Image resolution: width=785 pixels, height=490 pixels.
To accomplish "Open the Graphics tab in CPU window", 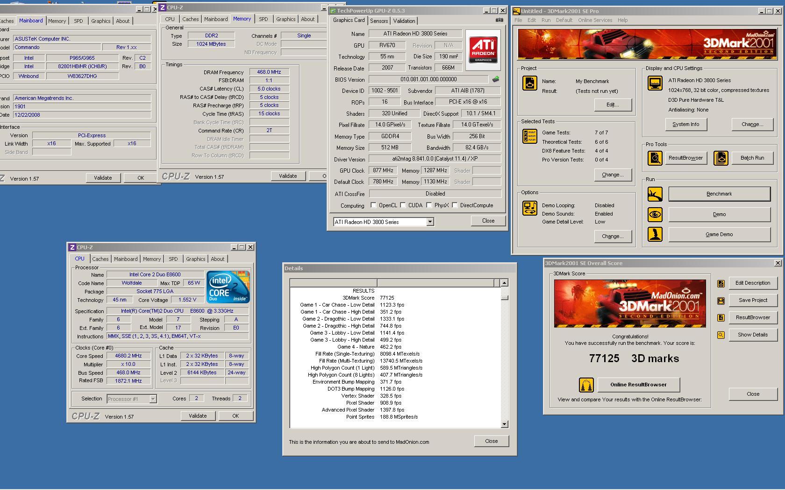I will pos(195,259).
